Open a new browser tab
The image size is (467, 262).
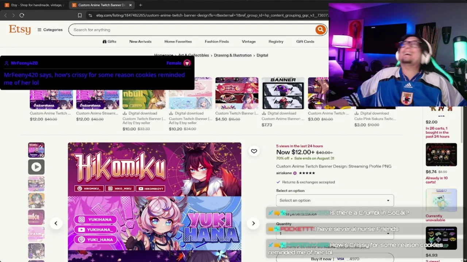coord(140,5)
